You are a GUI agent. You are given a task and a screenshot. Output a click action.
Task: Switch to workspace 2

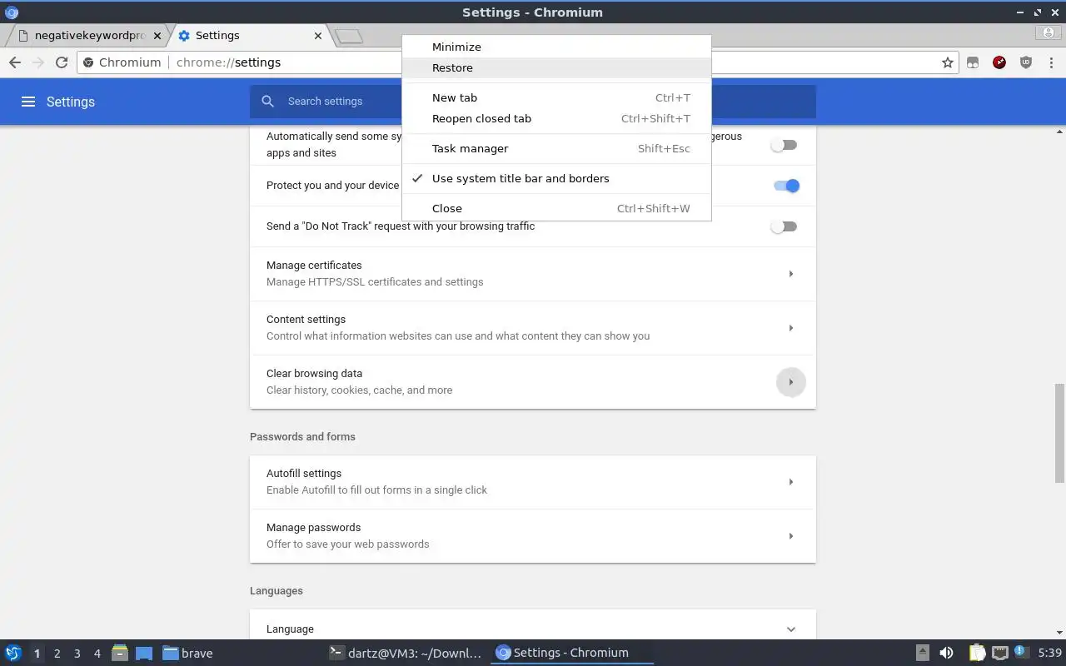[57, 654]
